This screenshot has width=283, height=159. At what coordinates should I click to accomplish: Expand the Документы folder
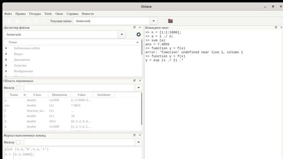[6, 60]
